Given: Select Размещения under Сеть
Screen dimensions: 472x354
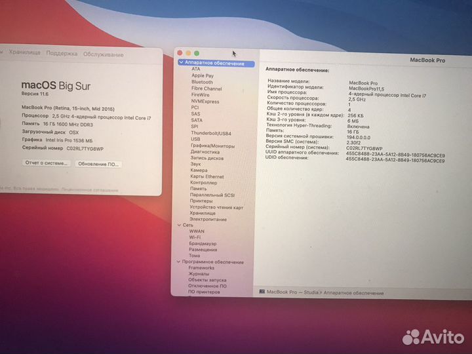Looking at the screenshot, I should [x=203, y=250].
